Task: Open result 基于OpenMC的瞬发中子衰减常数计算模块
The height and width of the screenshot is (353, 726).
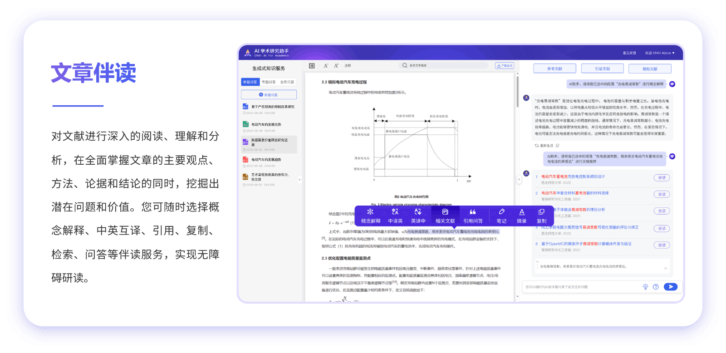Action: pos(586,244)
